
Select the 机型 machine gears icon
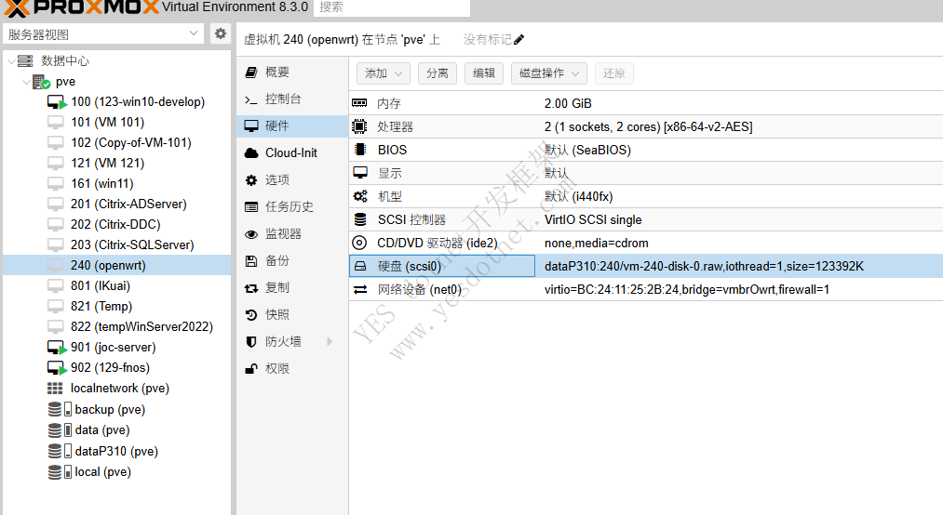pyautogui.click(x=360, y=196)
